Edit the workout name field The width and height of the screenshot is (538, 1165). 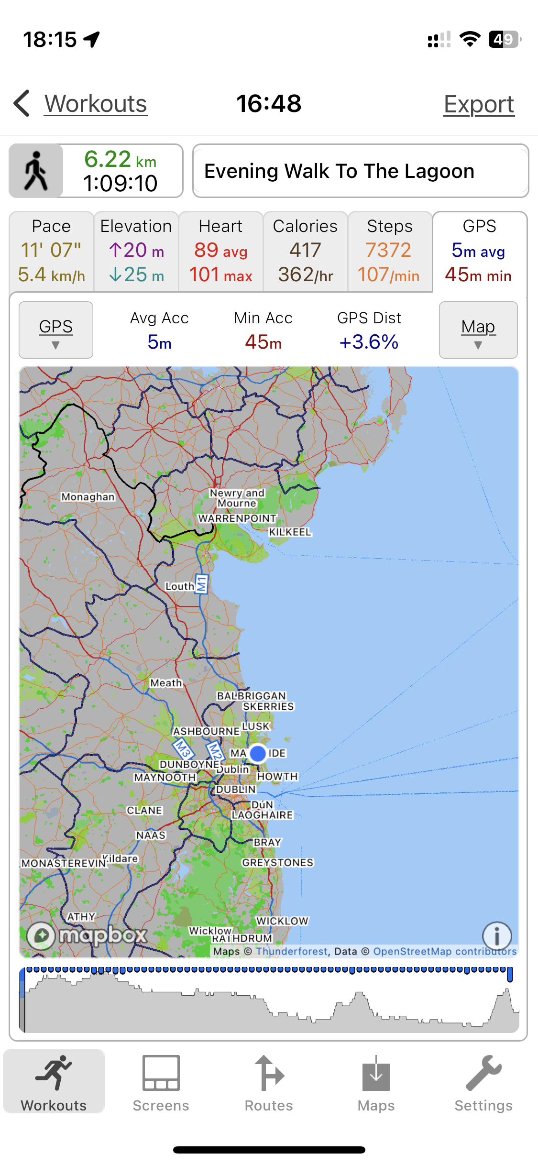(x=361, y=171)
